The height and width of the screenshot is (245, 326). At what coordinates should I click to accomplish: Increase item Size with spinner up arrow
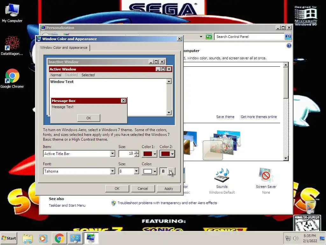(137, 152)
